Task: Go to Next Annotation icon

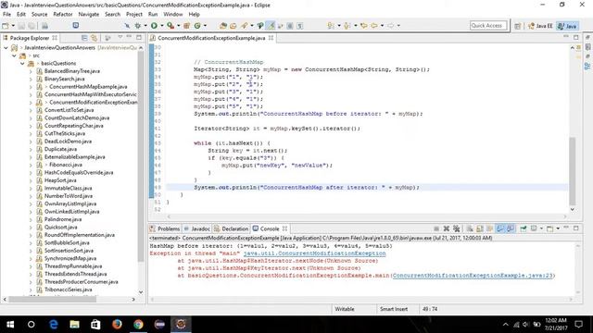Action: [331, 26]
